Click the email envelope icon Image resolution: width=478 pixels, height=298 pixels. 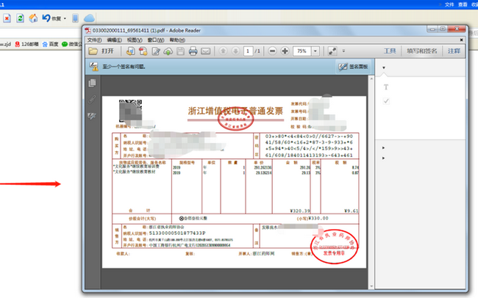pos(206,51)
